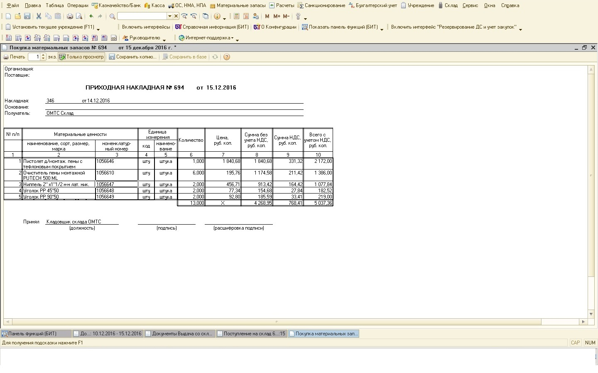Click the first report icon in the bottom toolbar row
Image resolution: width=598 pixels, height=373 pixels.
(x=8, y=38)
